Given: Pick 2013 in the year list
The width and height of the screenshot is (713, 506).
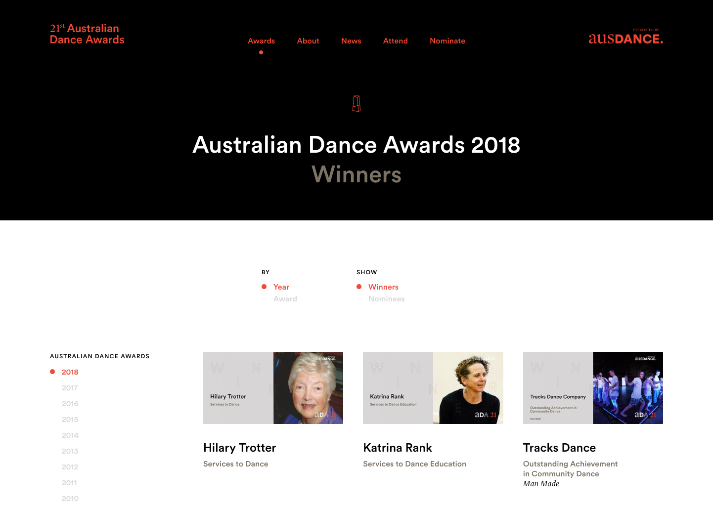Looking at the screenshot, I should tap(70, 451).
